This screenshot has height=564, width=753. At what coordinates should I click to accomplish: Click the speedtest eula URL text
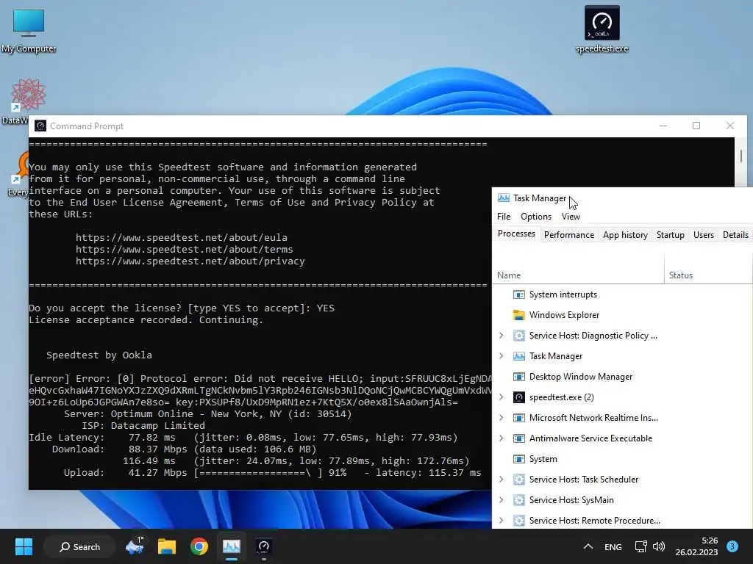(x=181, y=237)
